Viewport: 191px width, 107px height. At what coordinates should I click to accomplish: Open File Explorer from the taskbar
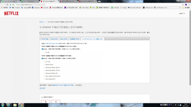(x=15, y=105)
